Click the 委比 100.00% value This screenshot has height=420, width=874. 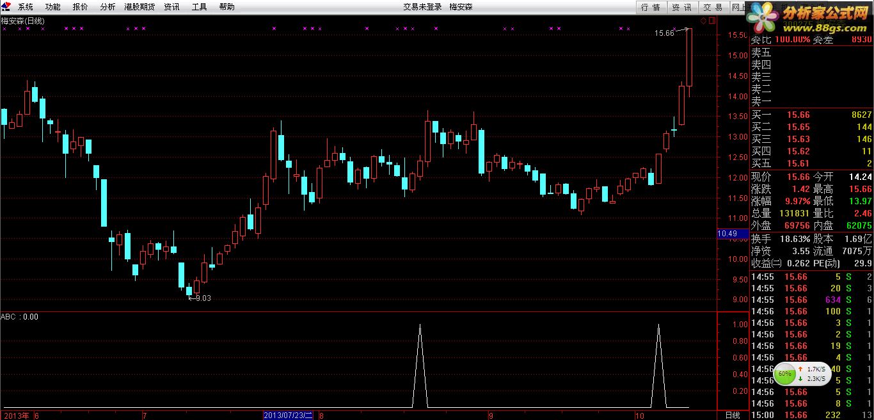tap(792, 40)
